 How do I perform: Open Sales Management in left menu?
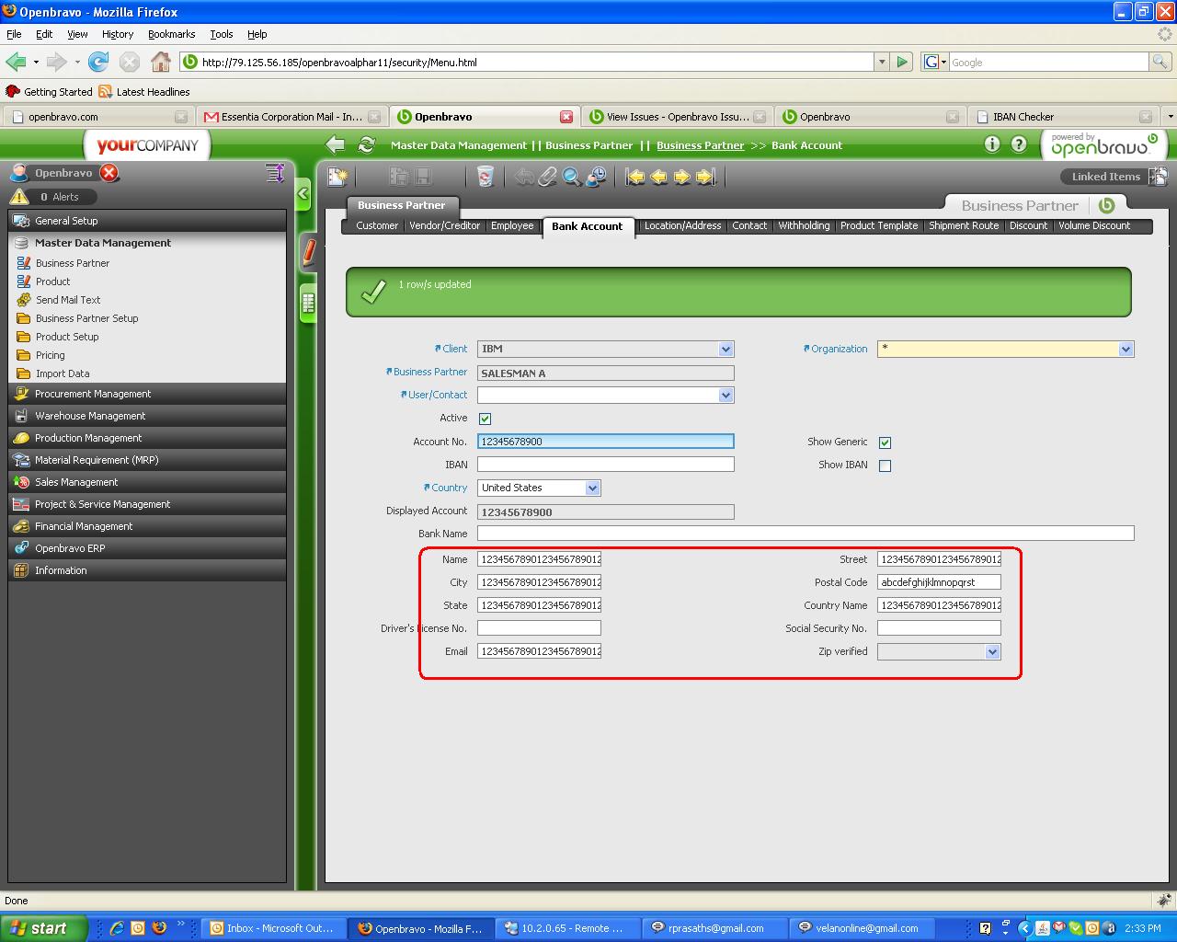76,482
